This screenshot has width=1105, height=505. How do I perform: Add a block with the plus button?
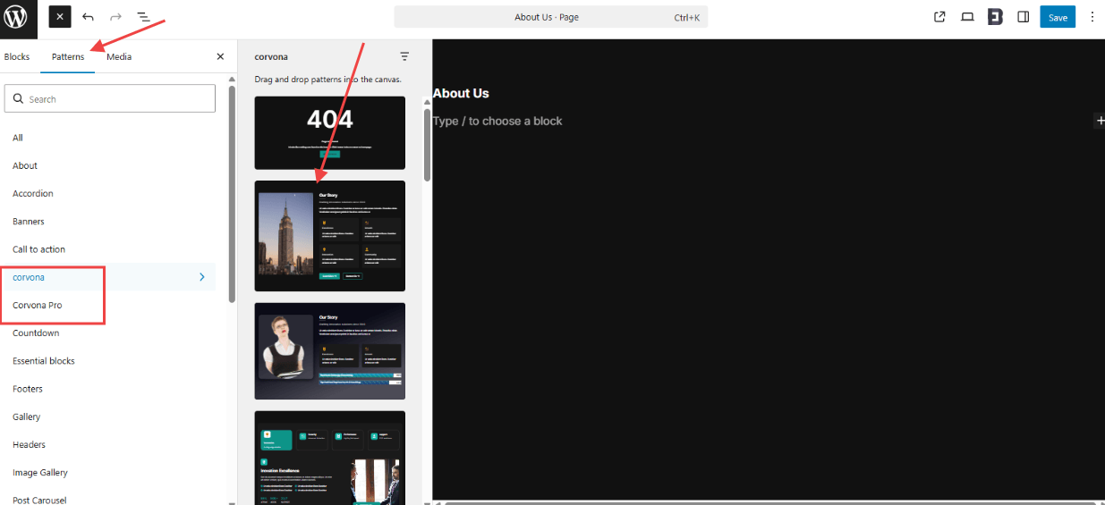click(x=1099, y=121)
